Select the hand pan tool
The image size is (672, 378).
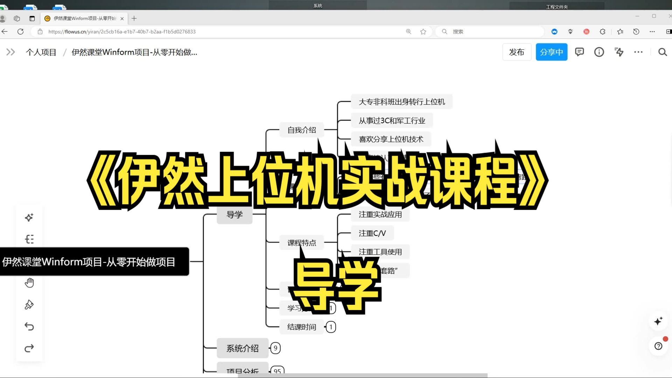point(29,283)
